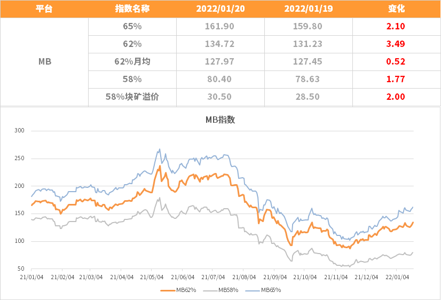Click the 平台 column header

44,9
